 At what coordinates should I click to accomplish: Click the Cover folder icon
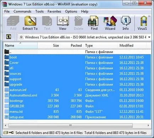(x=7, y=63)
